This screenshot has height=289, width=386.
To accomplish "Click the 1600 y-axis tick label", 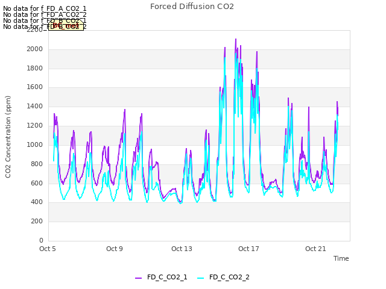I will click(x=35, y=87).
